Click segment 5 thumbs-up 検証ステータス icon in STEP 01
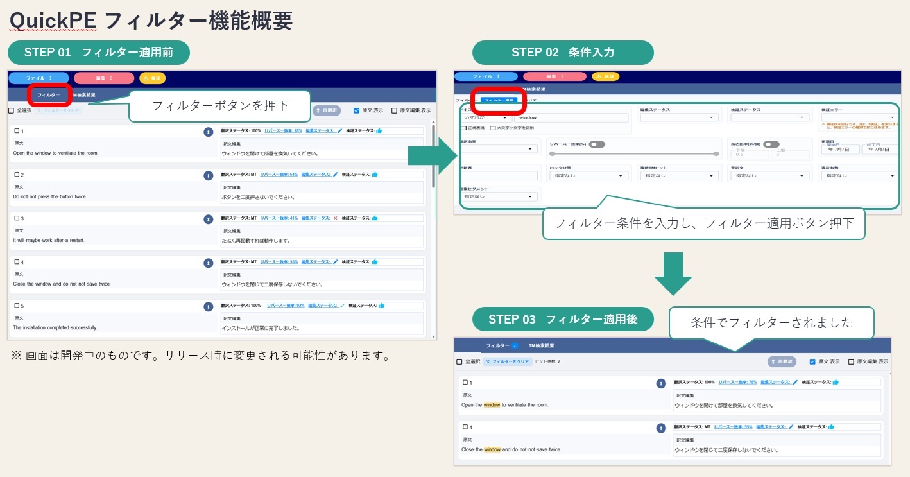 pyautogui.click(x=382, y=306)
